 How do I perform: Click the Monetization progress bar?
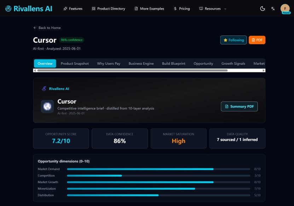[x=158, y=189]
